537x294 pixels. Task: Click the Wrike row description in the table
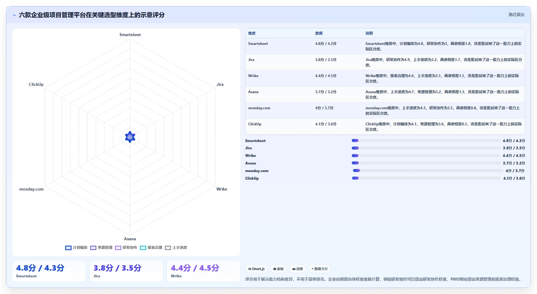(x=442, y=79)
